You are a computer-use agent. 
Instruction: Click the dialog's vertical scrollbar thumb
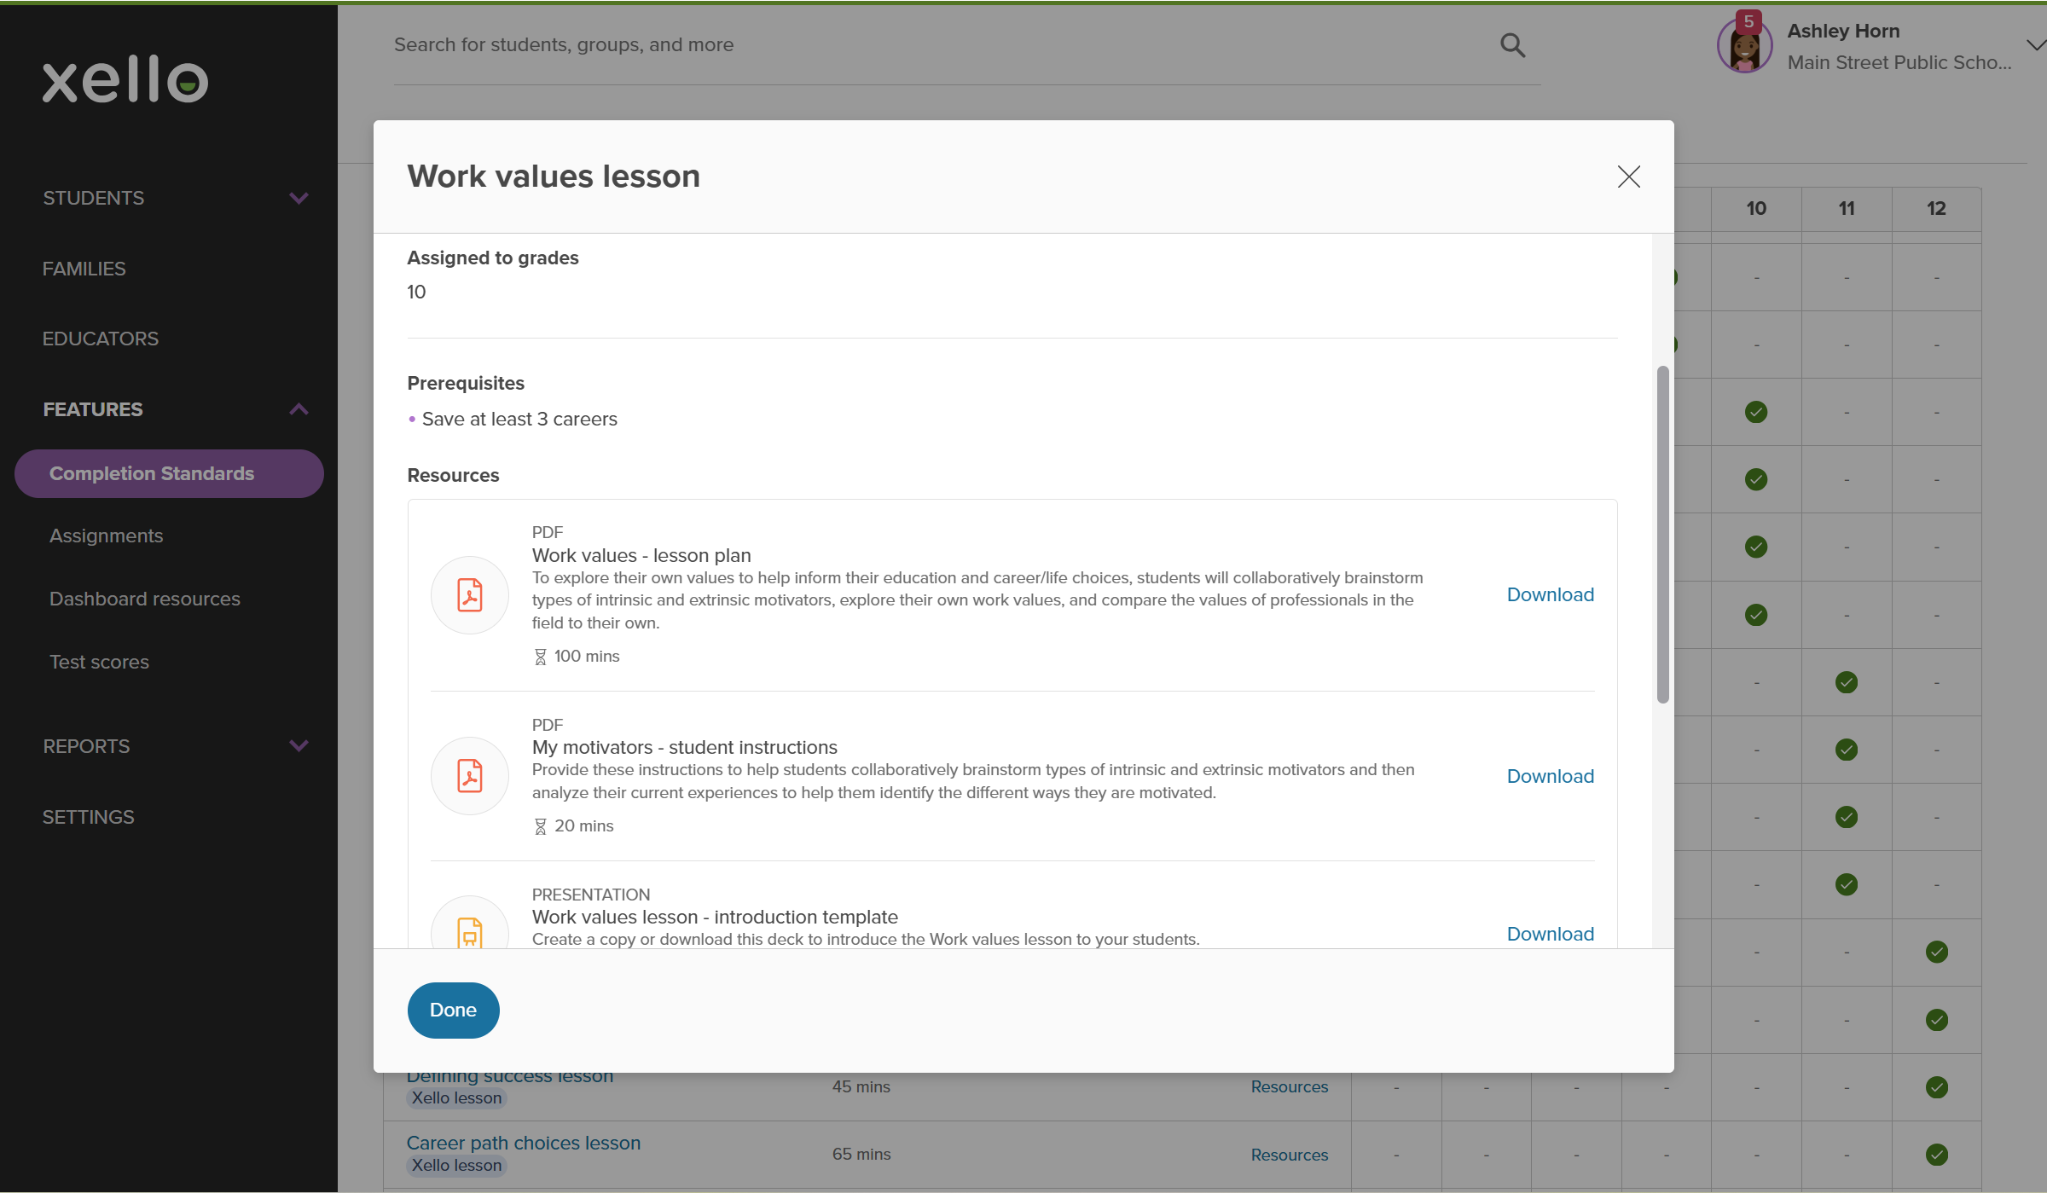1662,535
